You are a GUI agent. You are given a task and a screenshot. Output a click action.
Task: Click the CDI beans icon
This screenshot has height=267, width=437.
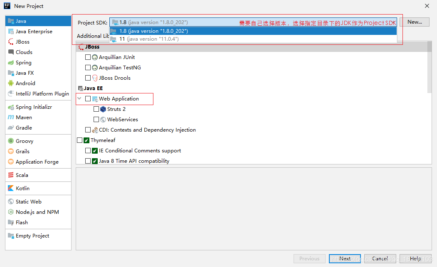[x=95, y=130]
